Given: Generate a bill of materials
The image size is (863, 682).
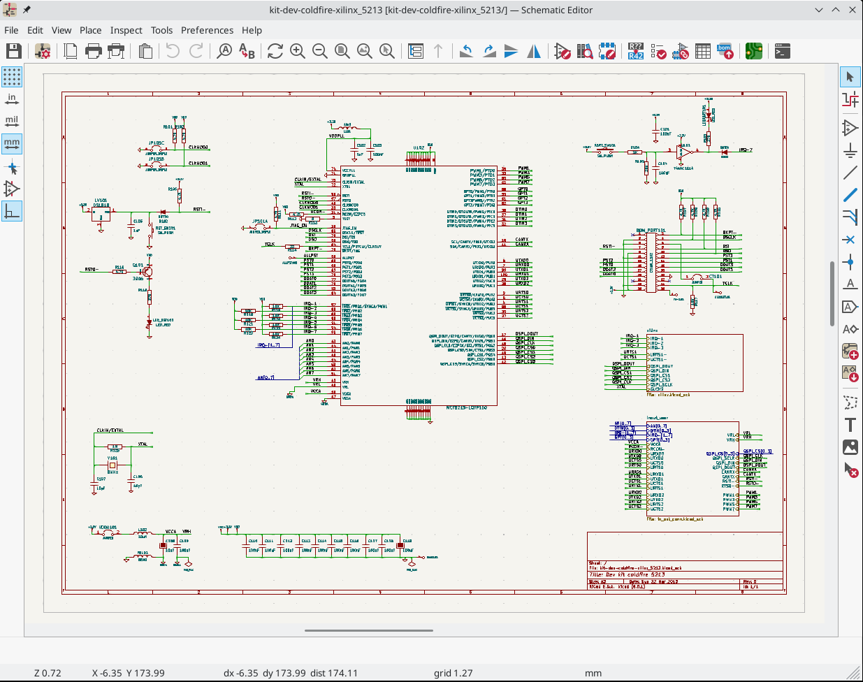Looking at the screenshot, I should tap(725, 50).
